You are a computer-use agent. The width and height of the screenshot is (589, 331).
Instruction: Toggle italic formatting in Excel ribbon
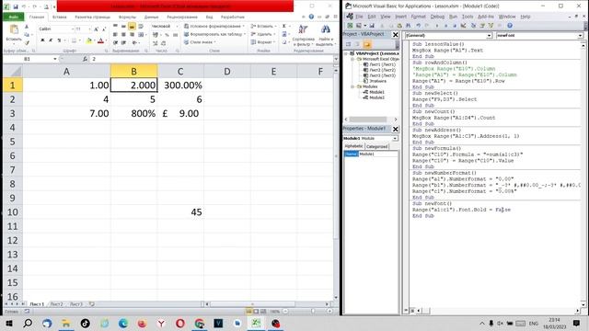coord(51,40)
